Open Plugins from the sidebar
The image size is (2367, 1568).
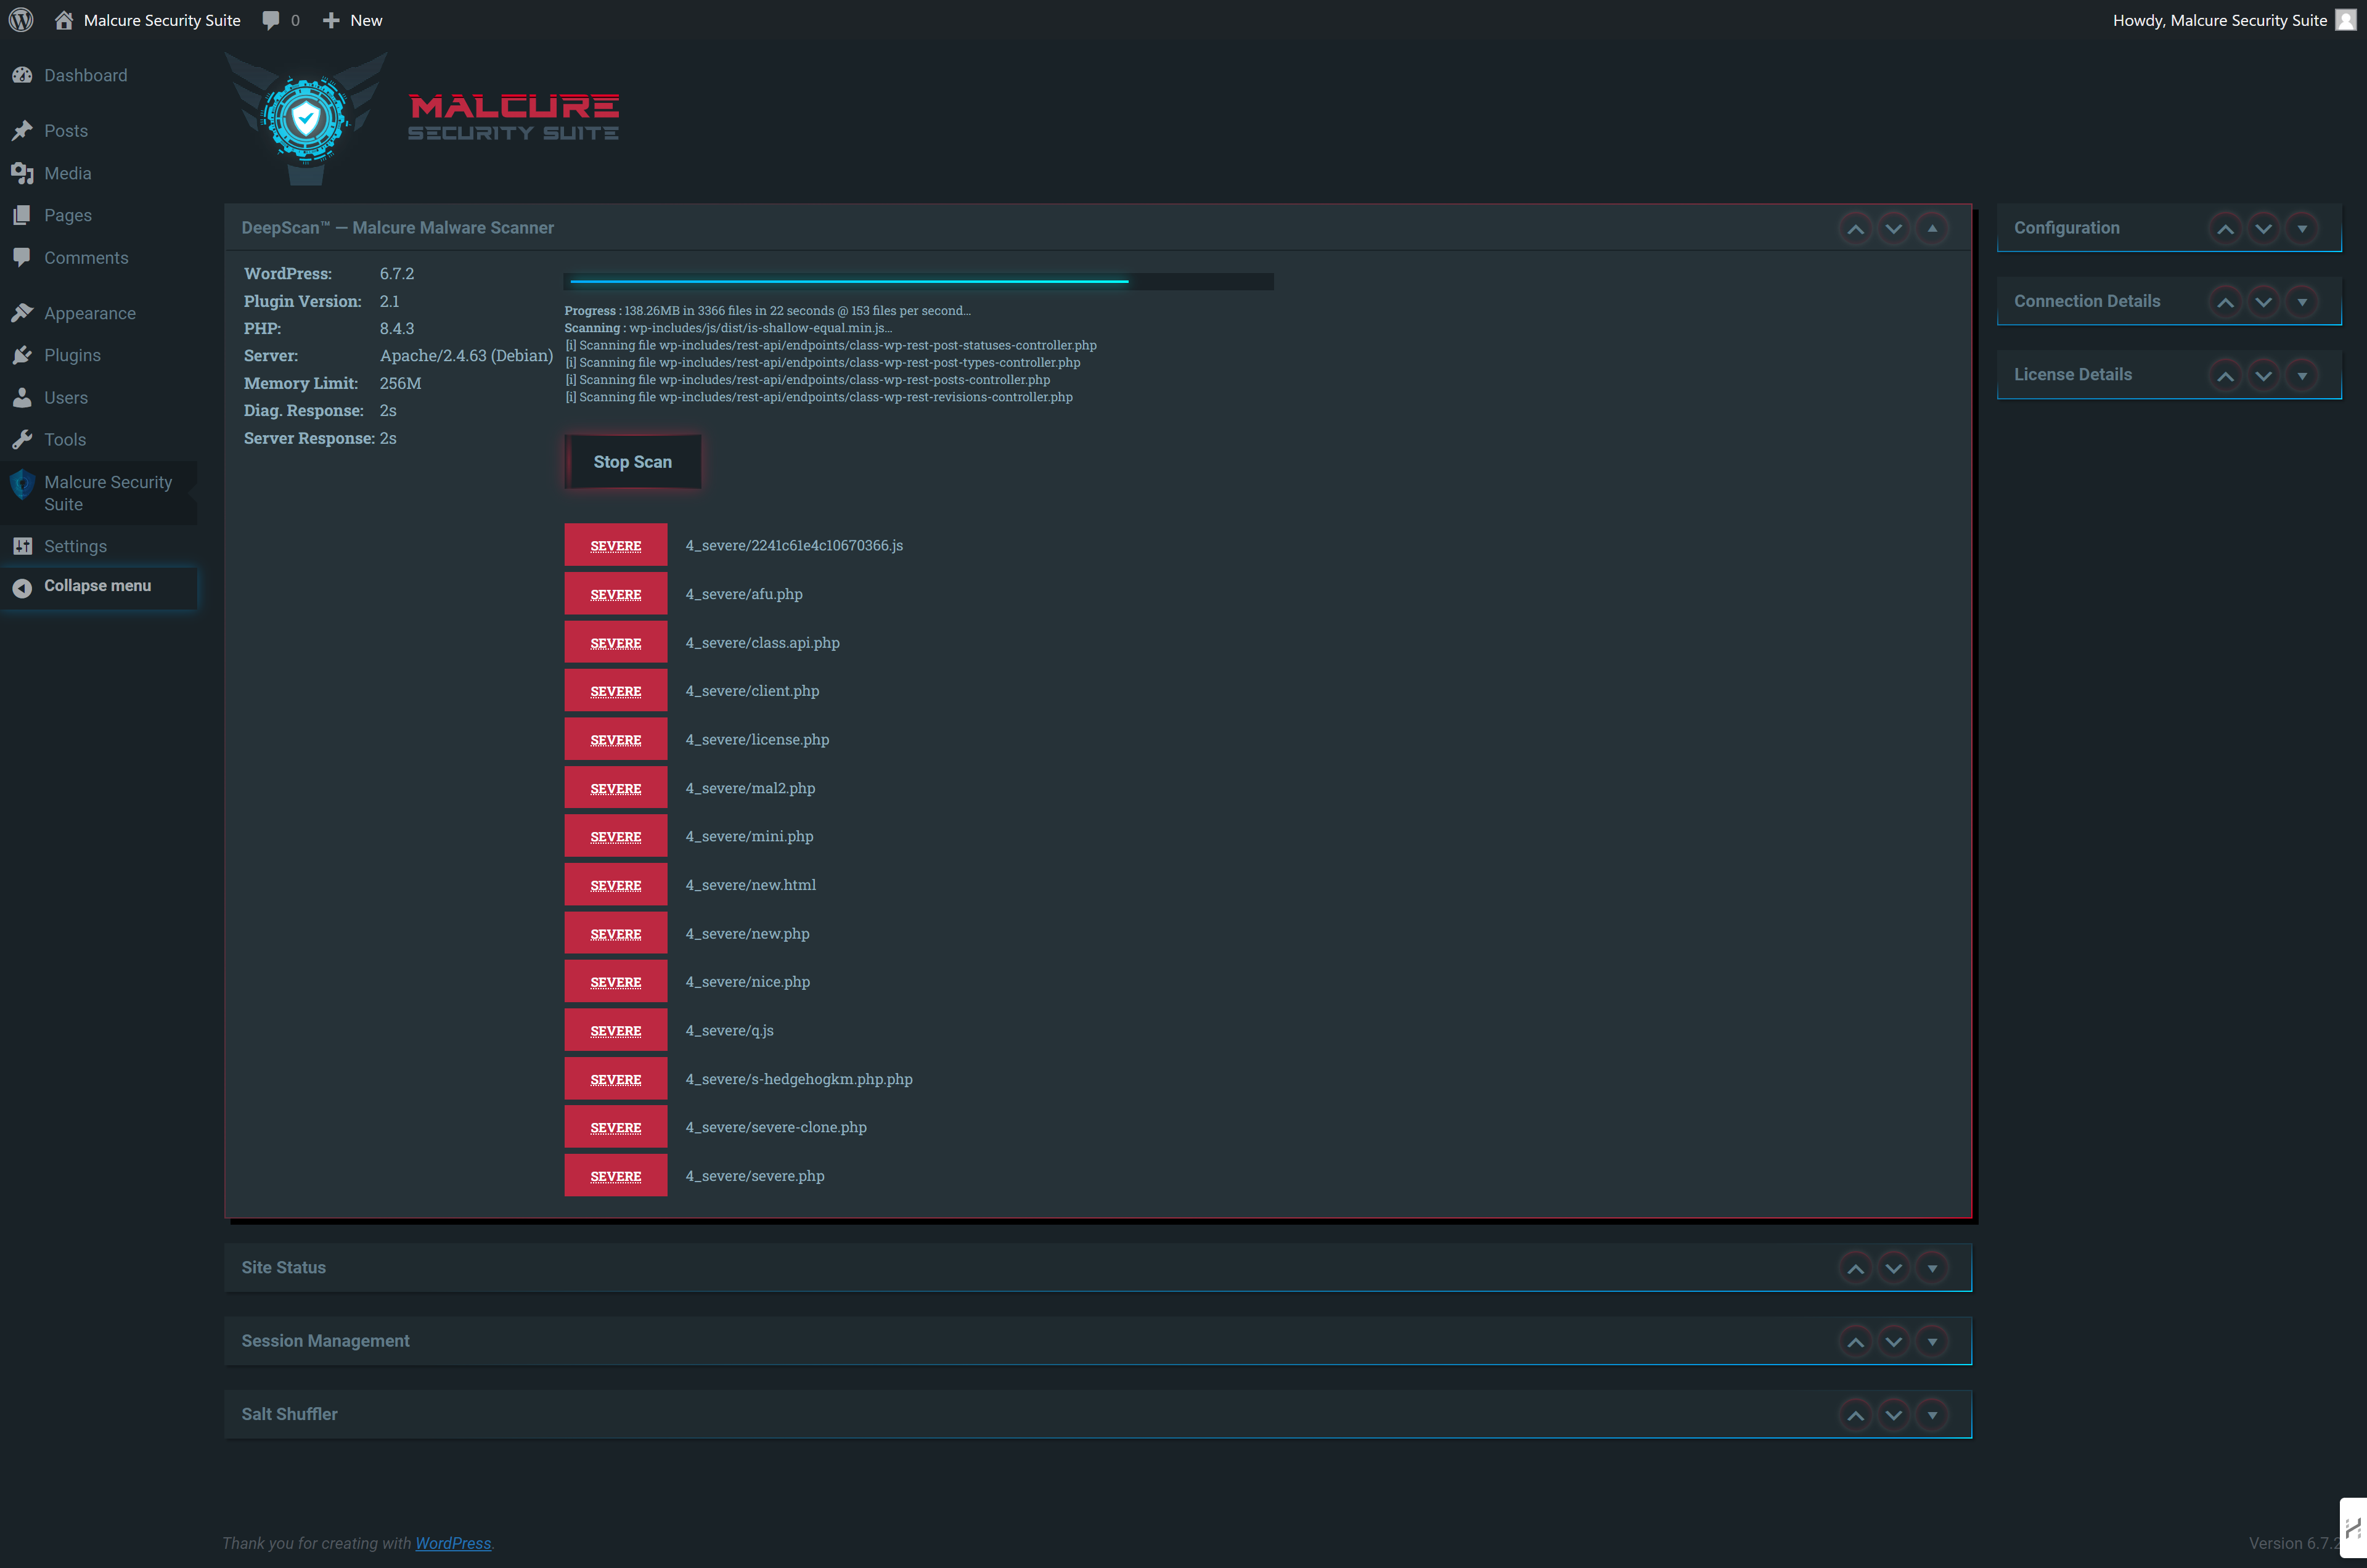pyautogui.click(x=72, y=355)
